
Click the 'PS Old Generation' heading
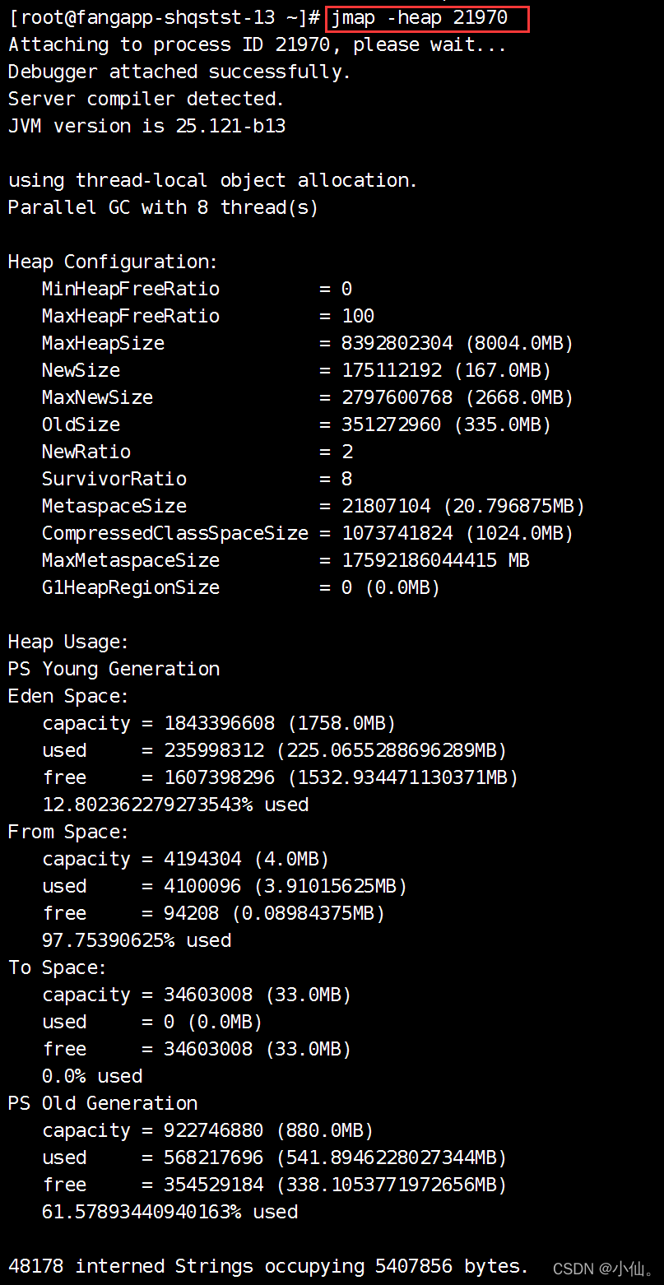coord(103,1103)
